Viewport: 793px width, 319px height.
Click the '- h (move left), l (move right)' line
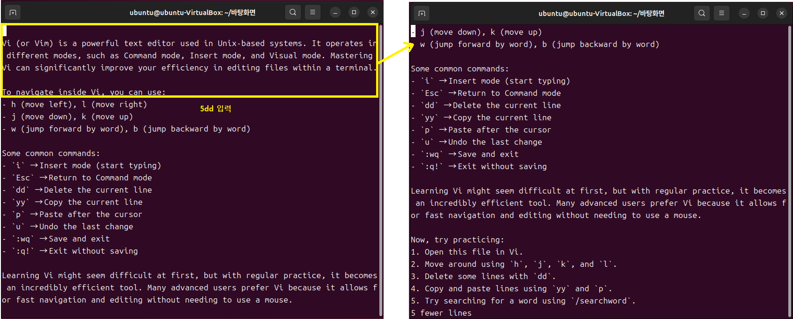75,104
